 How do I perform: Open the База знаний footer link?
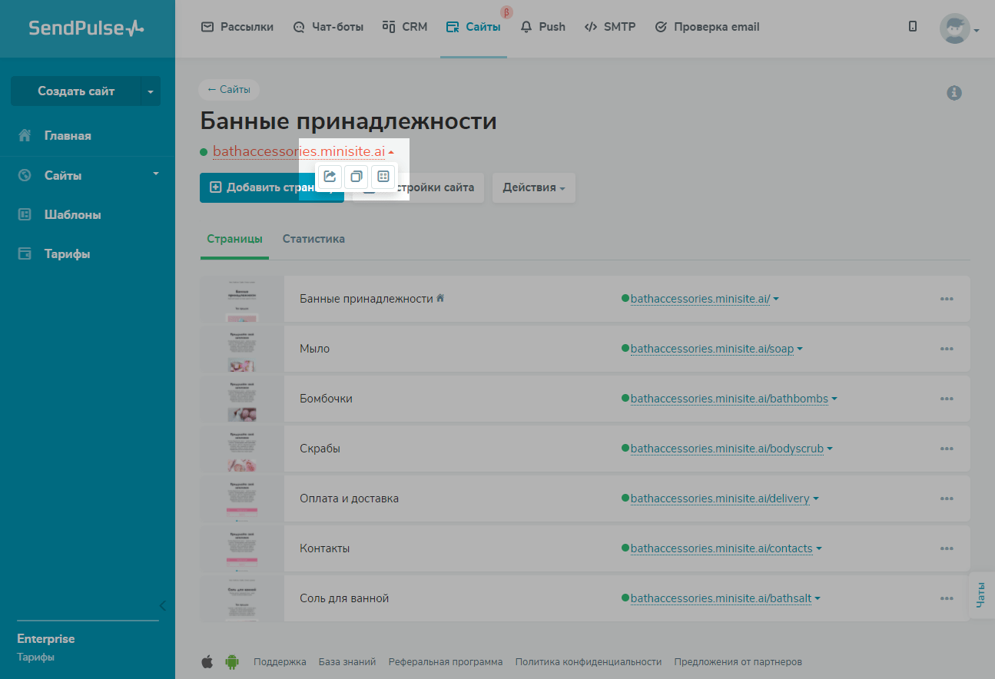tap(347, 661)
